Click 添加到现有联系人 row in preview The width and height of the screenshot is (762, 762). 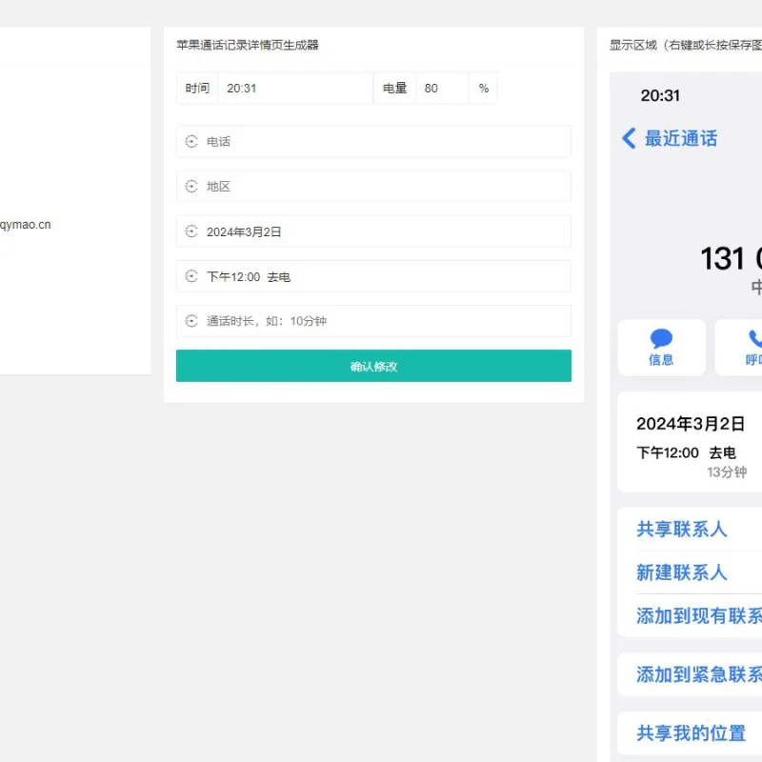690,615
